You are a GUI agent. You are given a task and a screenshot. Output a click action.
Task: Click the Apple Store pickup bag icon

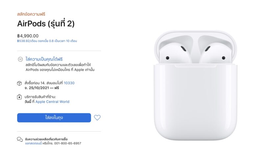(19, 97)
